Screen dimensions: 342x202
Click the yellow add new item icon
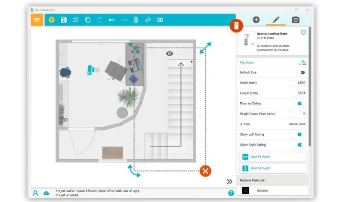pos(51,20)
